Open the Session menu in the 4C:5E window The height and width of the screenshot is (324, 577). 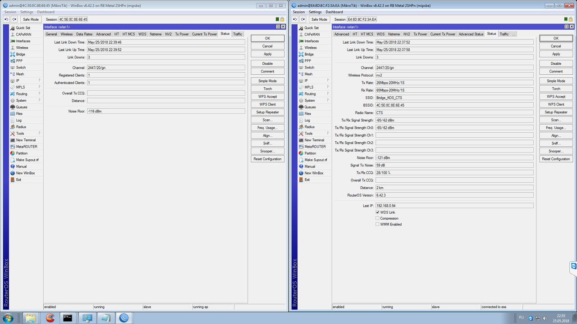click(x=10, y=12)
